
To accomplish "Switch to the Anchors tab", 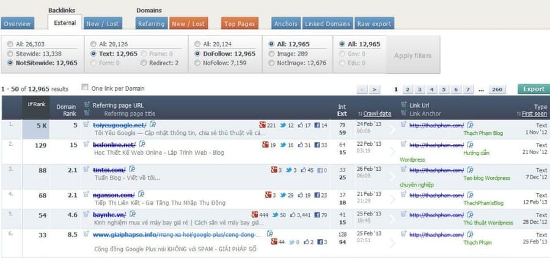I will [x=286, y=23].
